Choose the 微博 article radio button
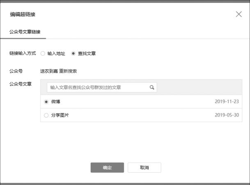 (46, 102)
